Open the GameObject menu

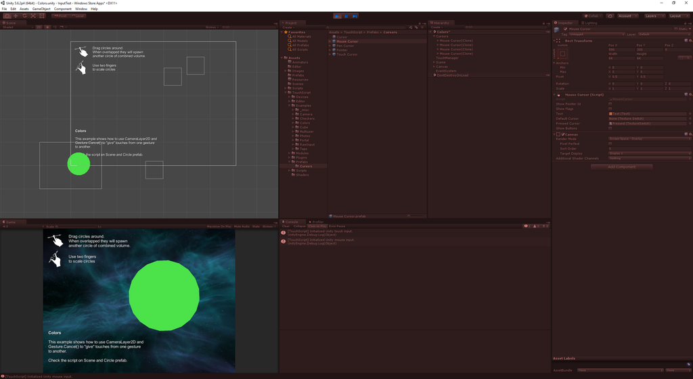click(41, 9)
